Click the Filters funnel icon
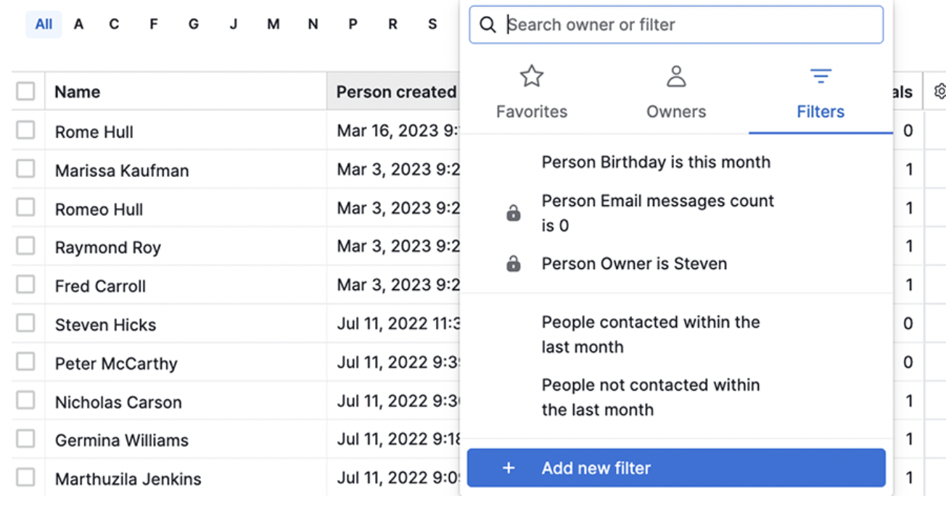 (x=820, y=76)
